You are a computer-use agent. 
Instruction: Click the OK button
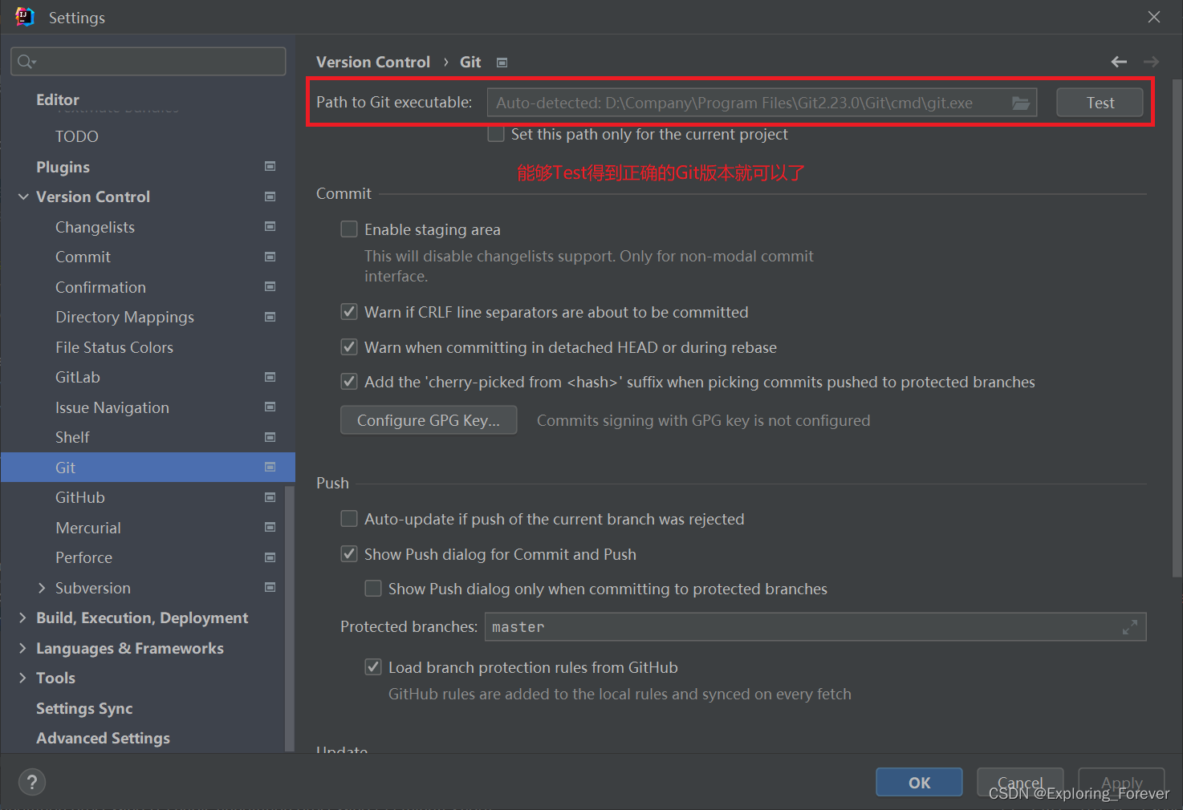point(919,783)
